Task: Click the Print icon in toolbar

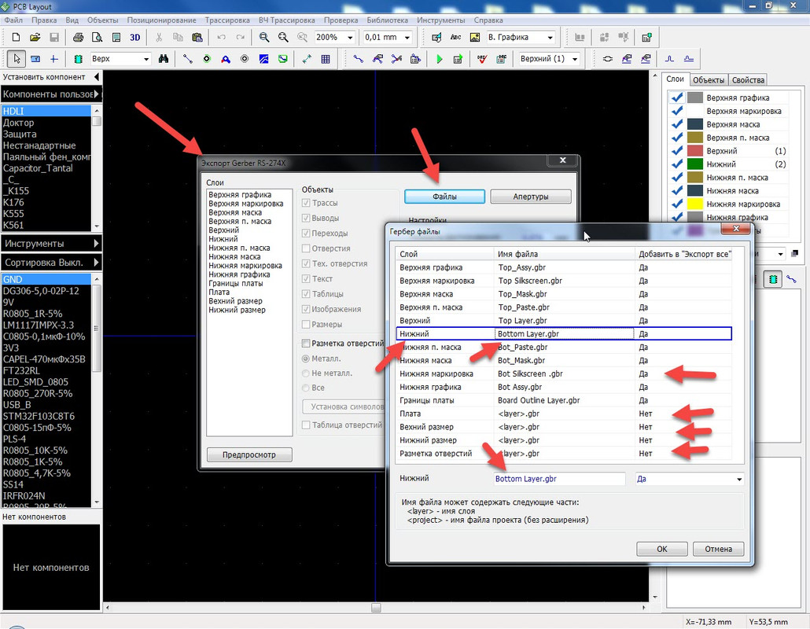Action: [78, 37]
